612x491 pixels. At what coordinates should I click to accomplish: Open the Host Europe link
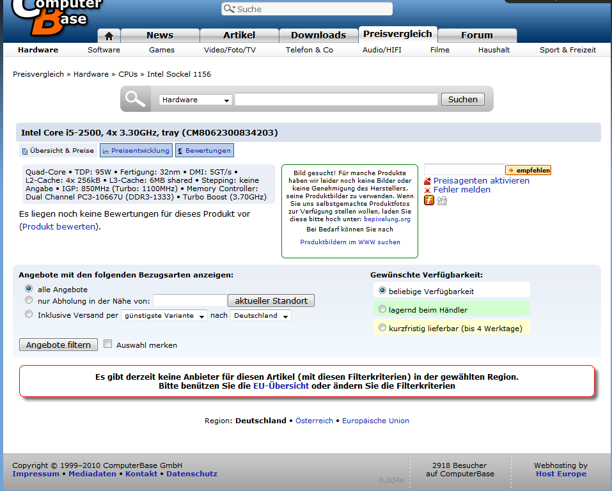561,474
